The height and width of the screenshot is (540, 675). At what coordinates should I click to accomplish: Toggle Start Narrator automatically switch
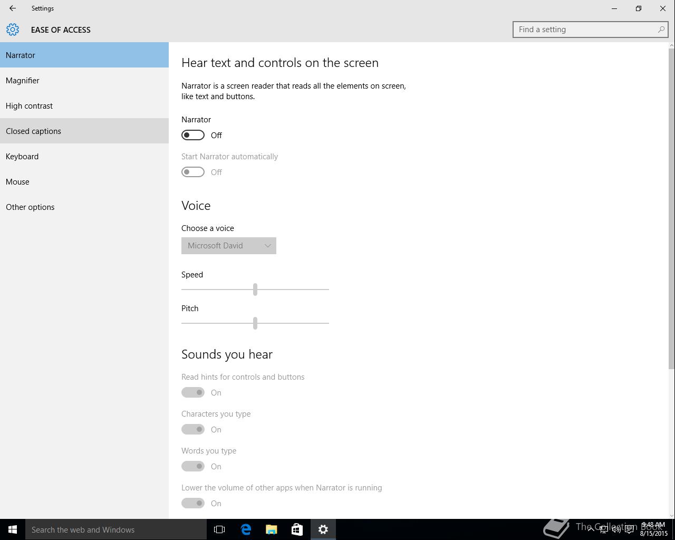point(193,172)
